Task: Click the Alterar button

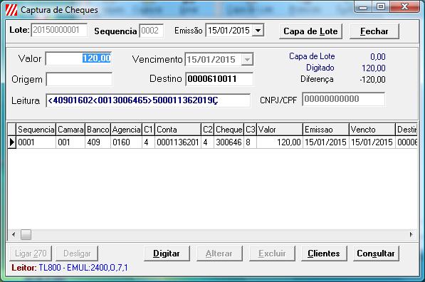Action: point(219,254)
